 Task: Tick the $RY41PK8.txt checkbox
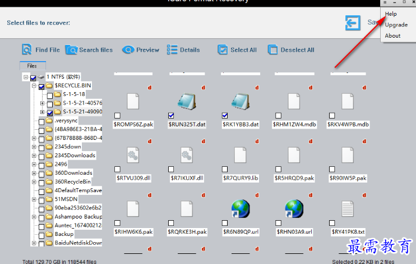332,223
